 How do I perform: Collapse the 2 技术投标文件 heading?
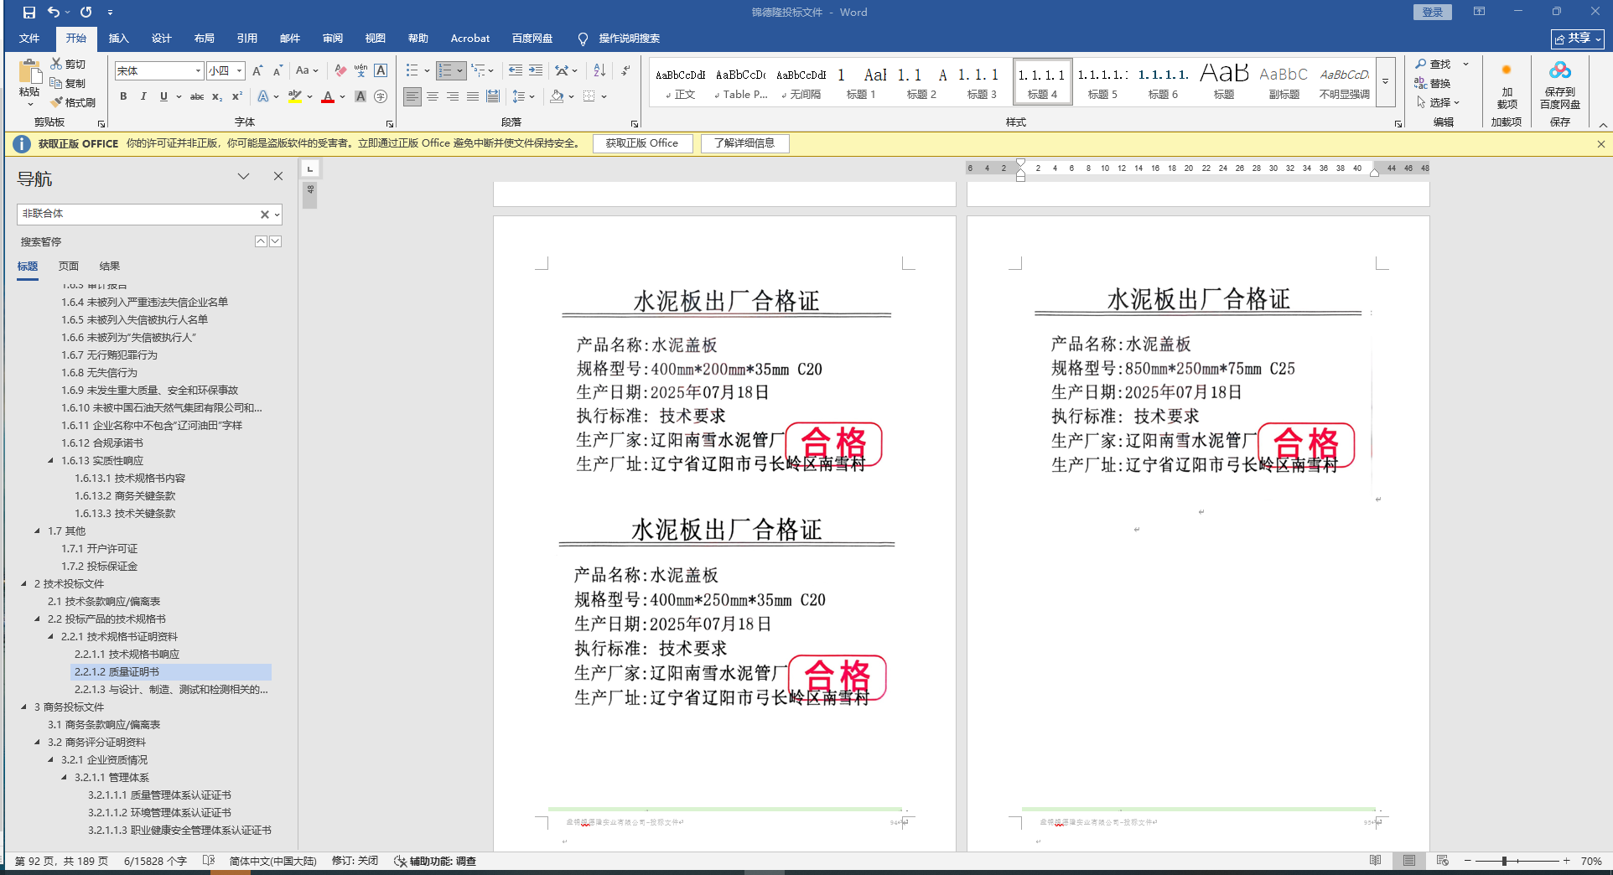[24, 583]
